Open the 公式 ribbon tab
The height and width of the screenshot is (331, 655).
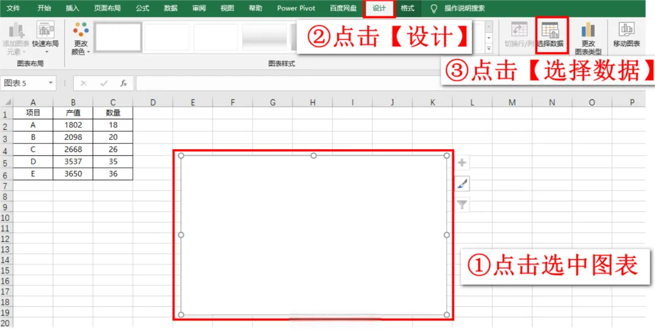[143, 8]
